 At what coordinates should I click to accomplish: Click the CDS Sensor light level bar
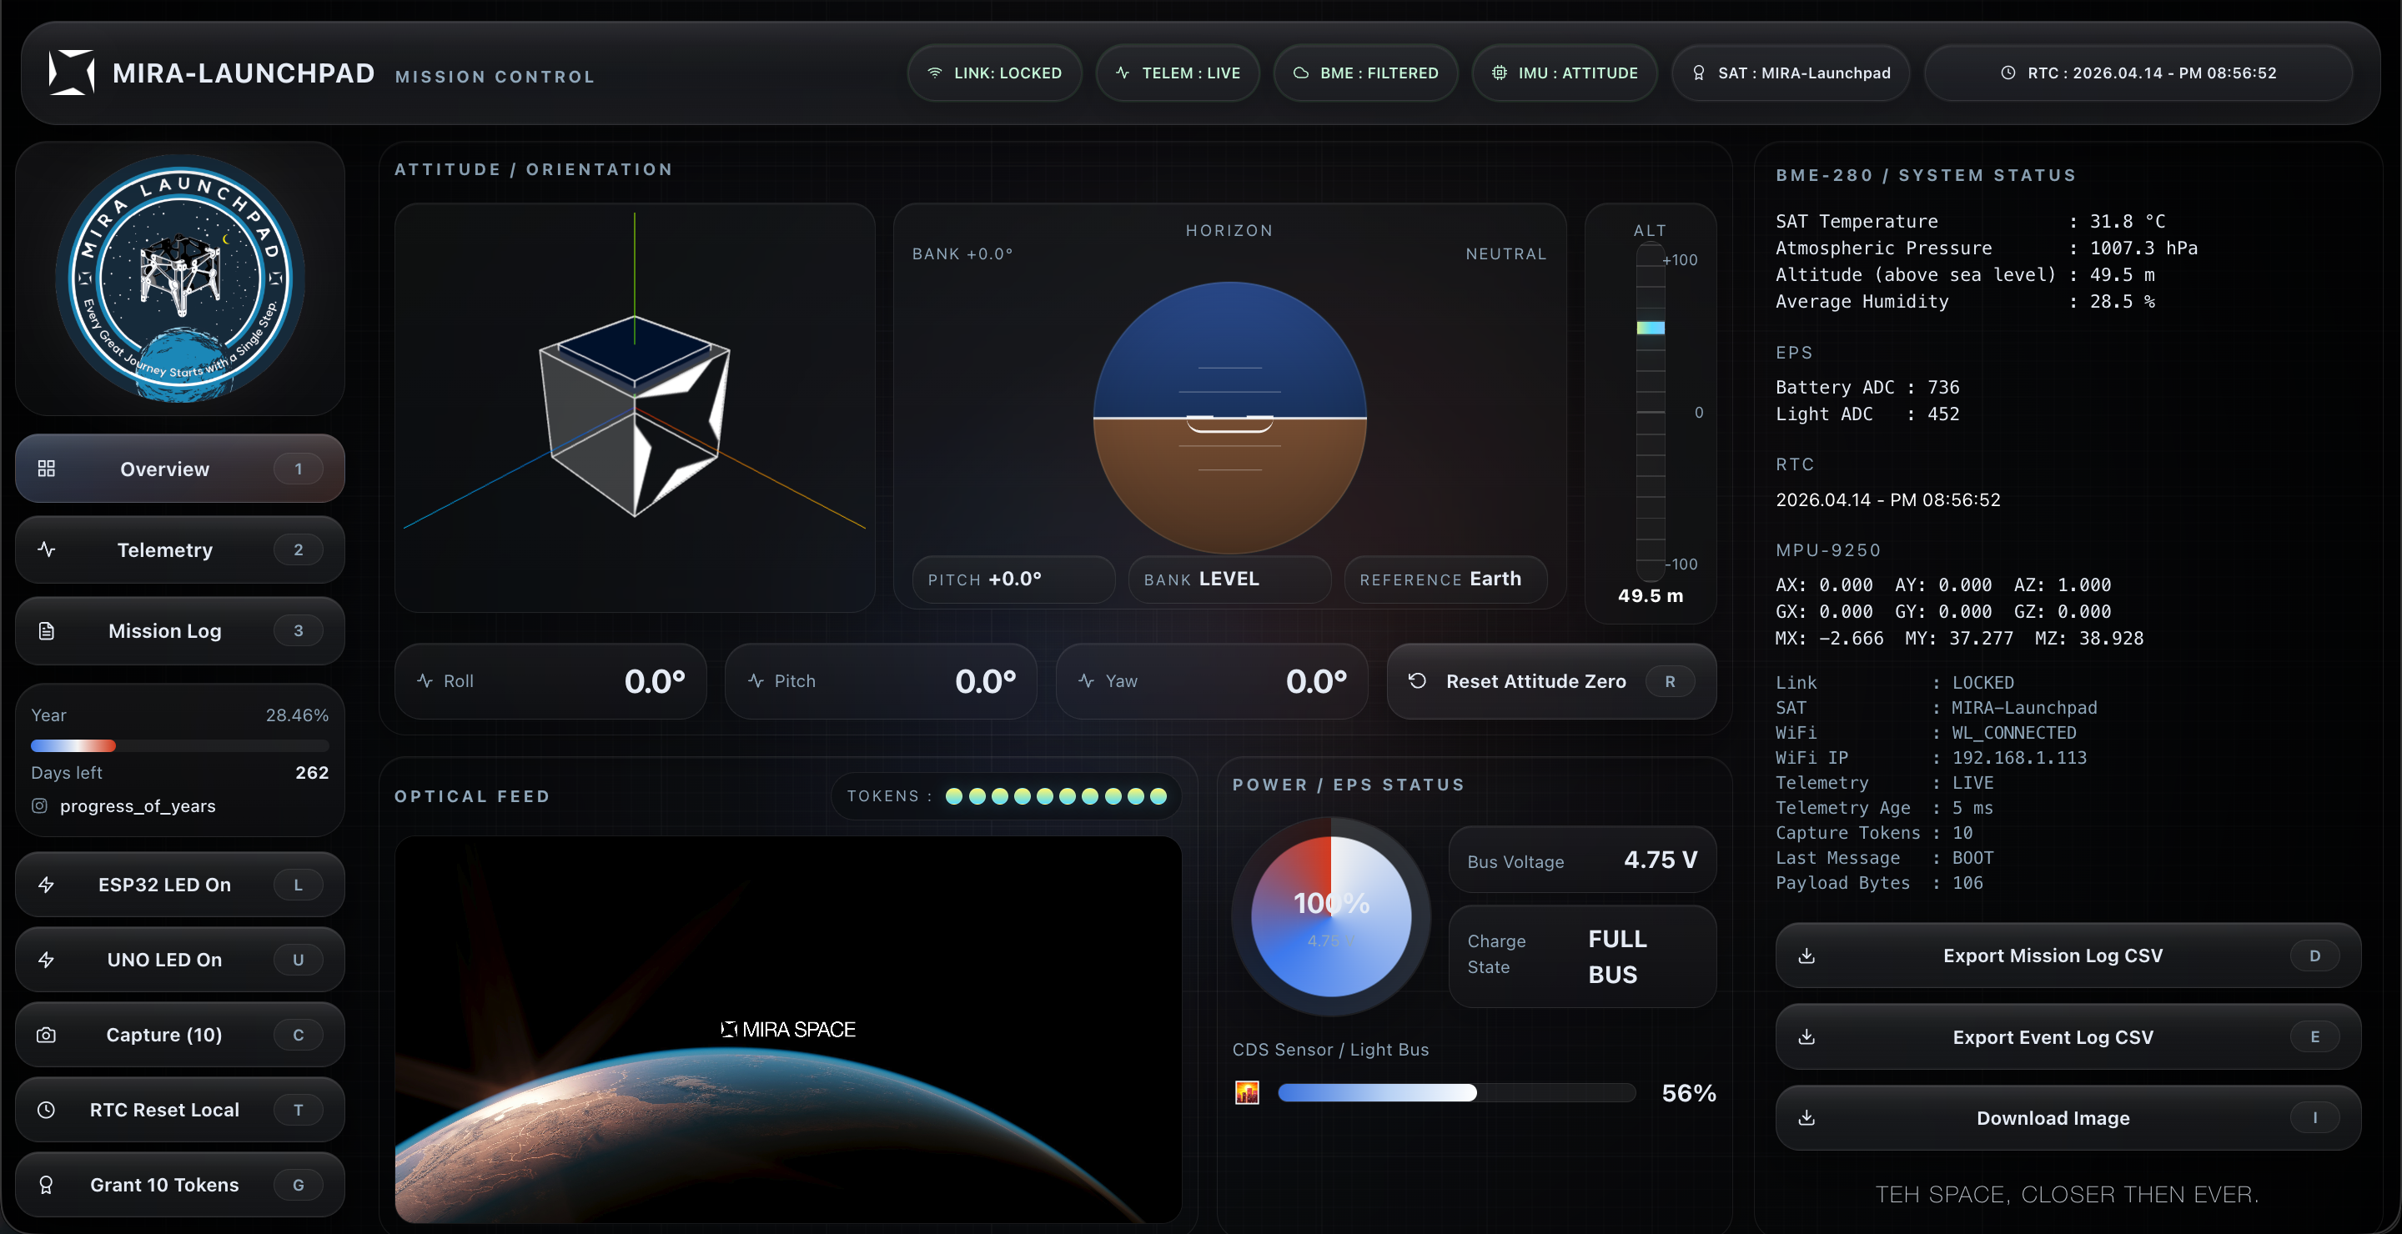coord(1456,1093)
